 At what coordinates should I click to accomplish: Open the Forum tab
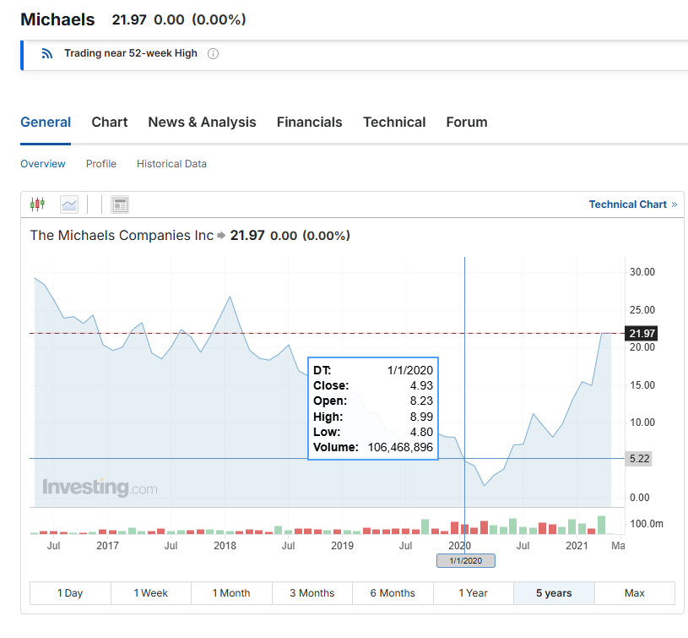pyautogui.click(x=467, y=123)
